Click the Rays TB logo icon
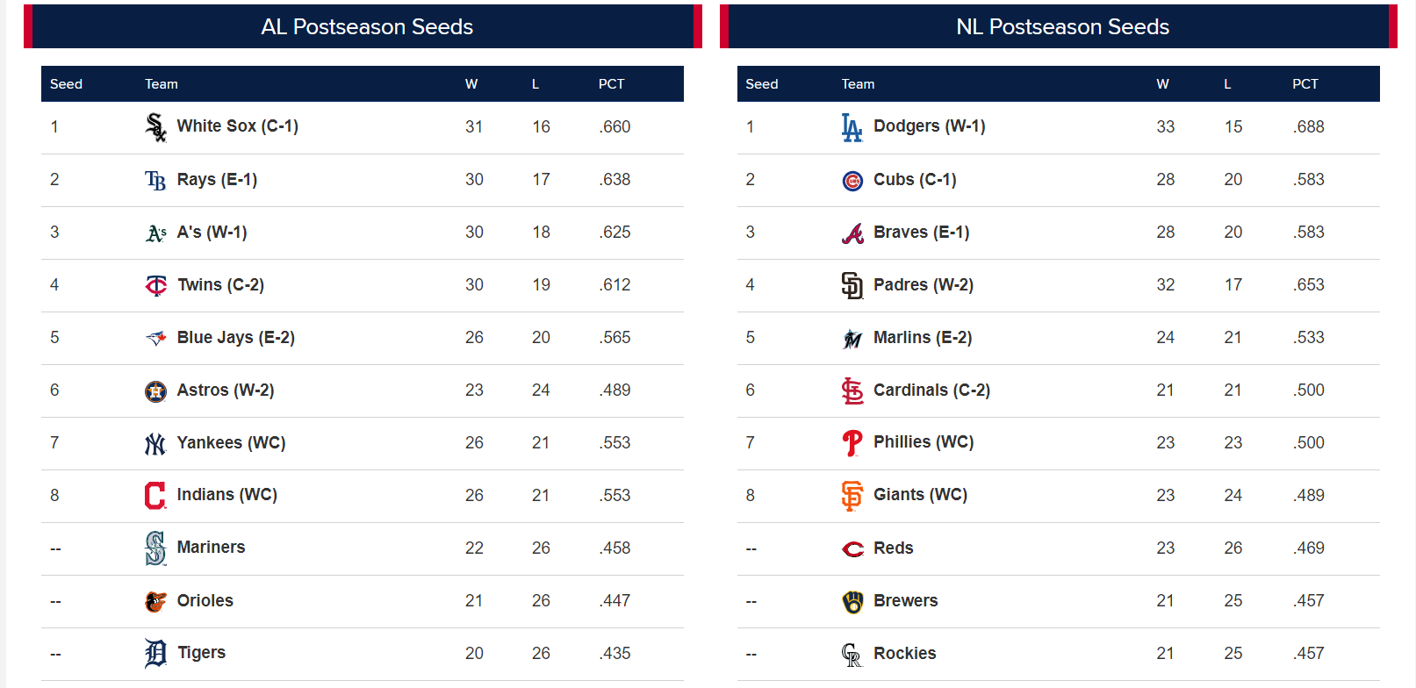The image size is (1416, 688). [155, 181]
